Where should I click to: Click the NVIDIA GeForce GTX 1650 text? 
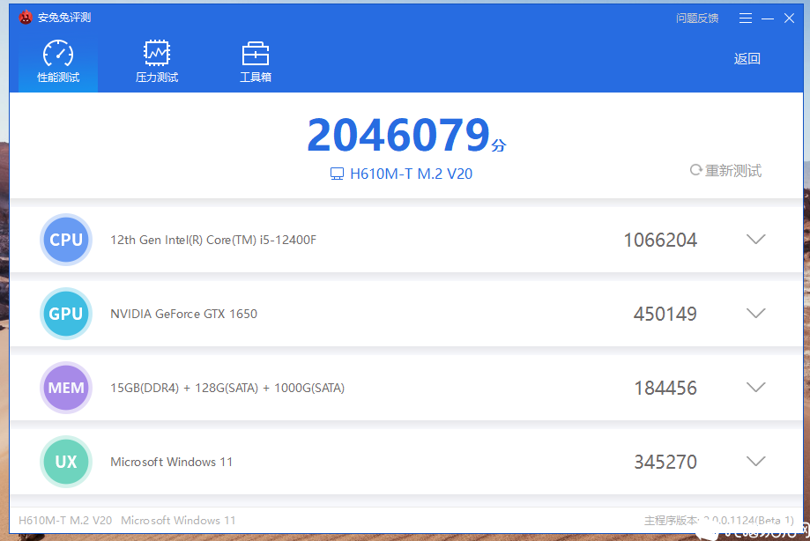[x=184, y=314]
